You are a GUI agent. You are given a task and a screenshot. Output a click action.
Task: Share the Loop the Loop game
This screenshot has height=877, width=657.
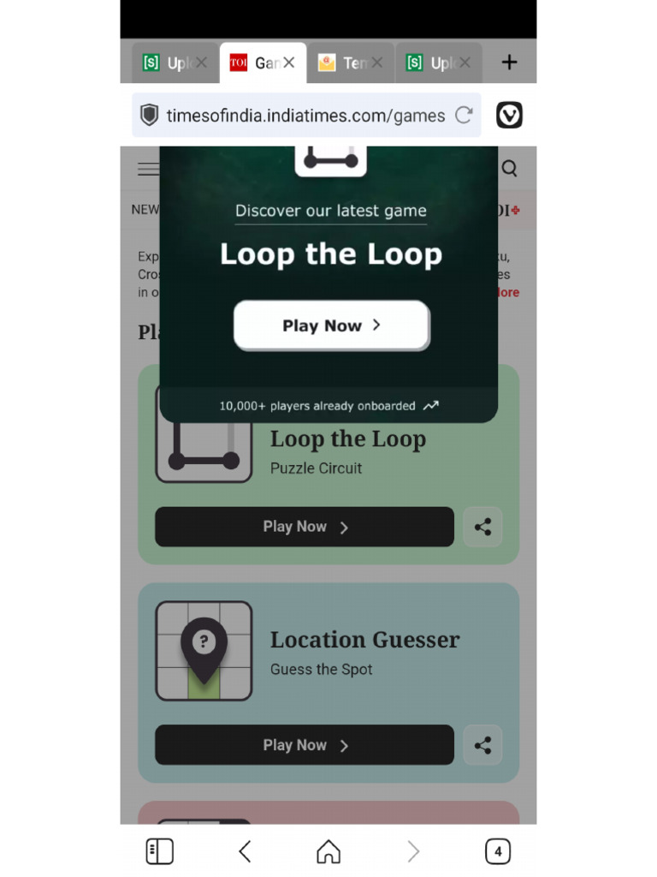(x=482, y=527)
